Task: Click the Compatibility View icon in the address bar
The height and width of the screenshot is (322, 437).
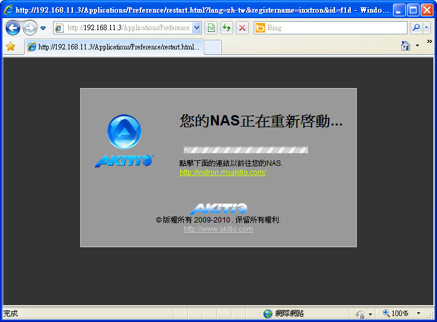Action: pos(211,28)
